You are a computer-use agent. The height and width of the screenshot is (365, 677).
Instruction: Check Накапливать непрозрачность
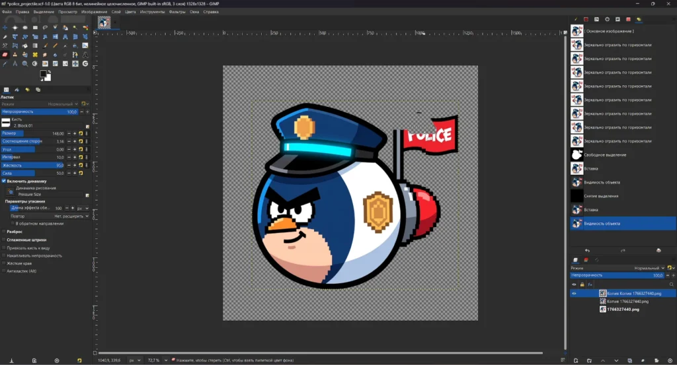coord(4,255)
